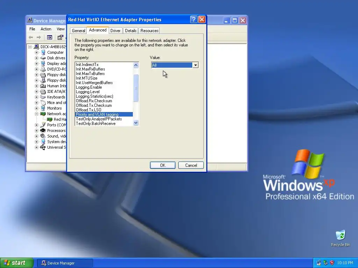Screen dimensions: 358x268
Task: Click the Human Interface Devices icon
Action: tap(43, 86)
